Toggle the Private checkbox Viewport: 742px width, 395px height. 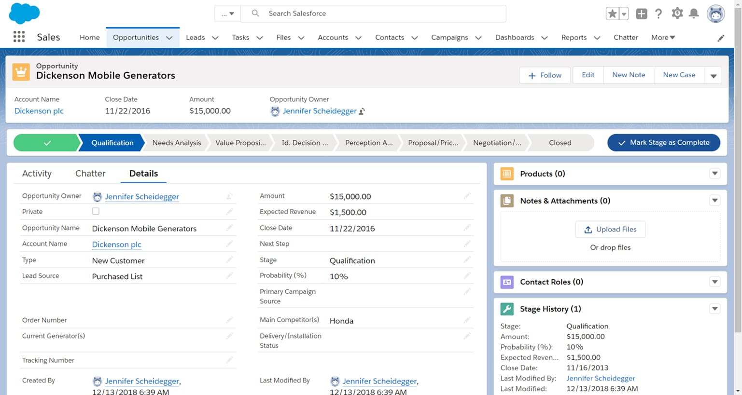(x=96, y=211)
